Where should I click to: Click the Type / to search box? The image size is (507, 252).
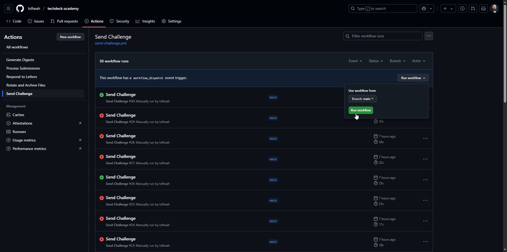[x=383, y=8]
